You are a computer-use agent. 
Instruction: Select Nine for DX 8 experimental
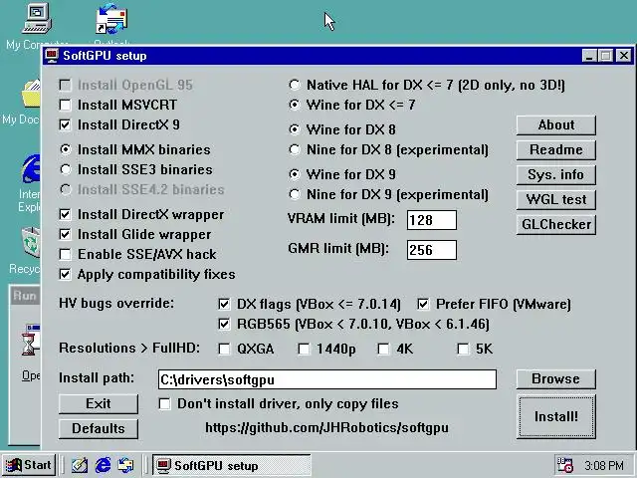coord(295,149)
